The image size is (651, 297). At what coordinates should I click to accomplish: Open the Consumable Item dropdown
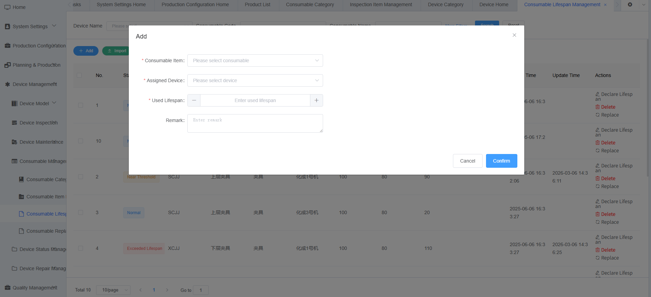coord(255,60)
